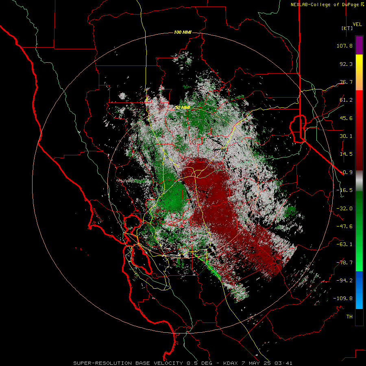Click the yellow color bar segment

point(359,63)
